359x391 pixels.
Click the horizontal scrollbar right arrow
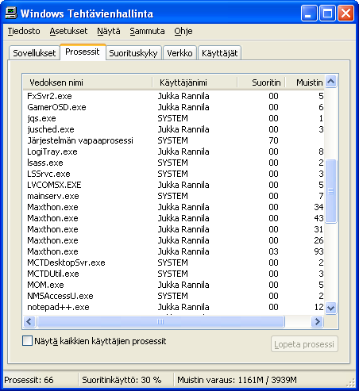click(x=317, y=321)
